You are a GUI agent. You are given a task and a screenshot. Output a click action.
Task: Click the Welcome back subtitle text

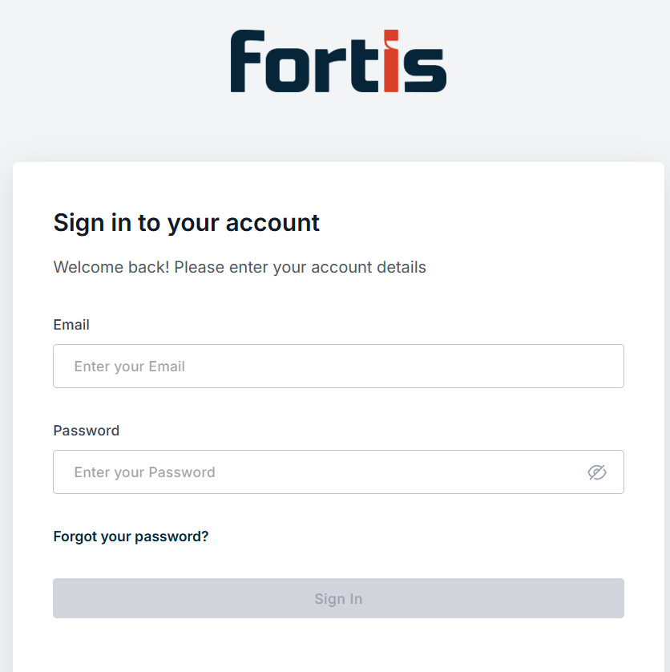(x=239, y=267)
